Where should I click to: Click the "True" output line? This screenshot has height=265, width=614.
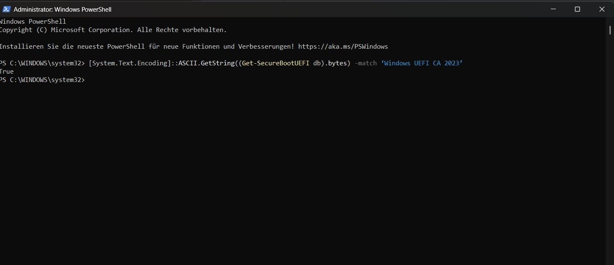(x=7, y=72)
